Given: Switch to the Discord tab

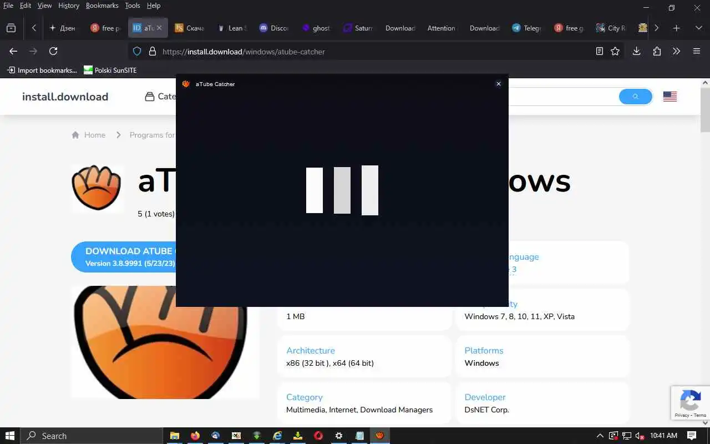Looking at the screenshot, I should [x=274, y=28].
